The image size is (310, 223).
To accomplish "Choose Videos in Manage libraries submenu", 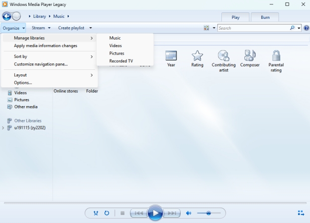I will [x=125, y=46].
